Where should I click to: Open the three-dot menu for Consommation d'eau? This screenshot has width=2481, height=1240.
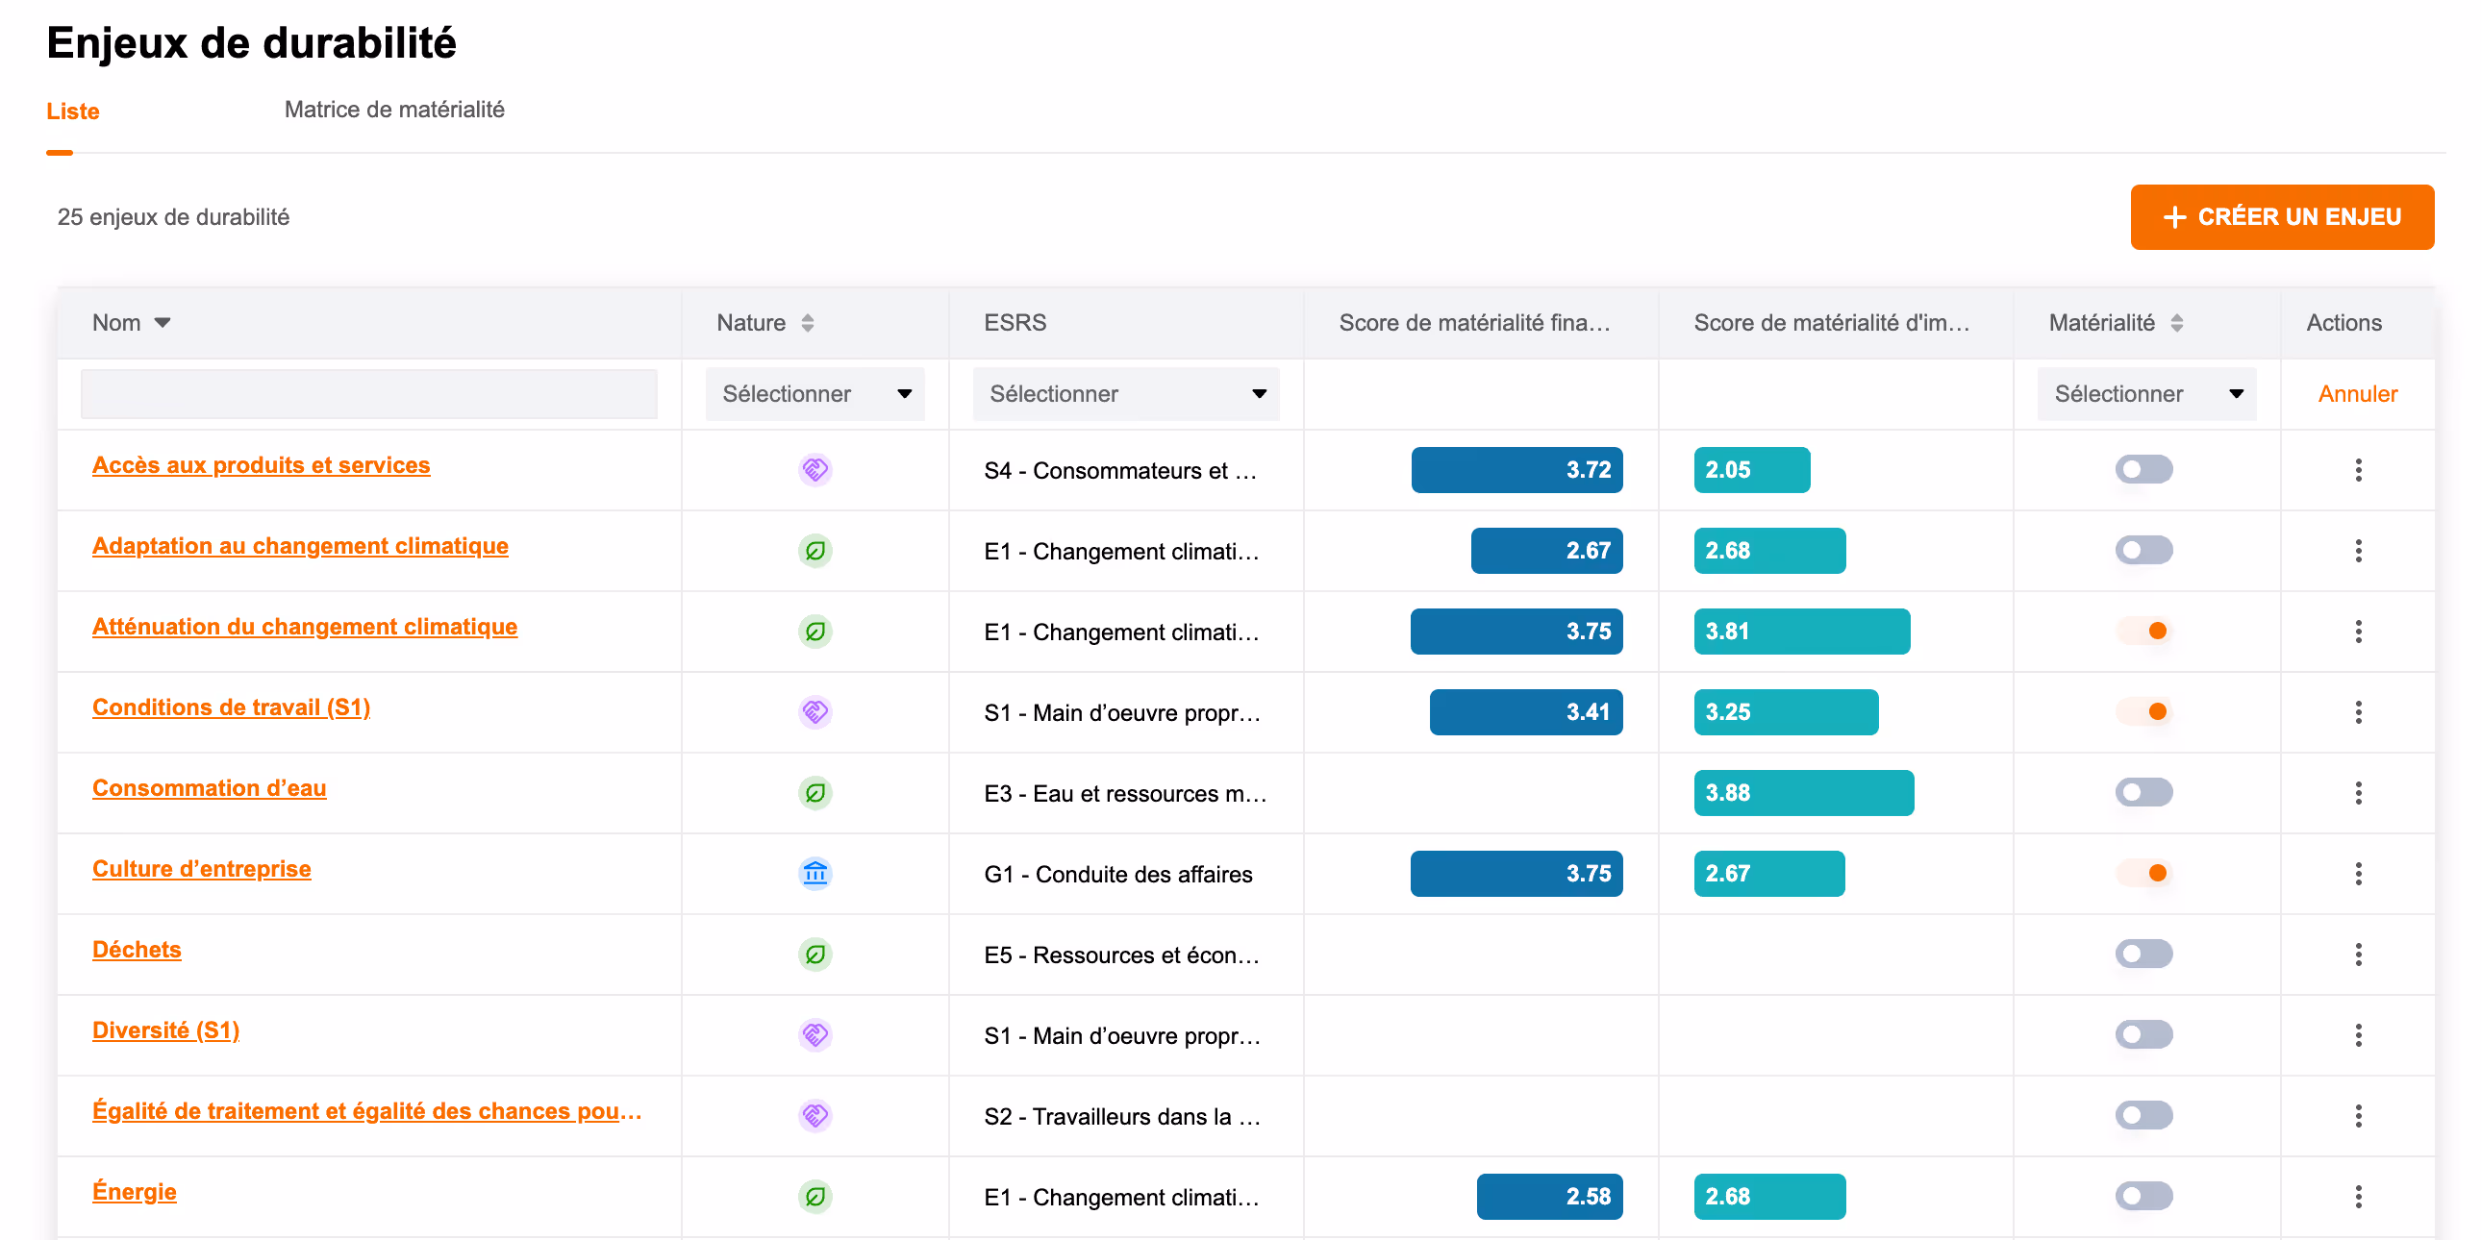pyautogui.click(x=2358, y=793)
